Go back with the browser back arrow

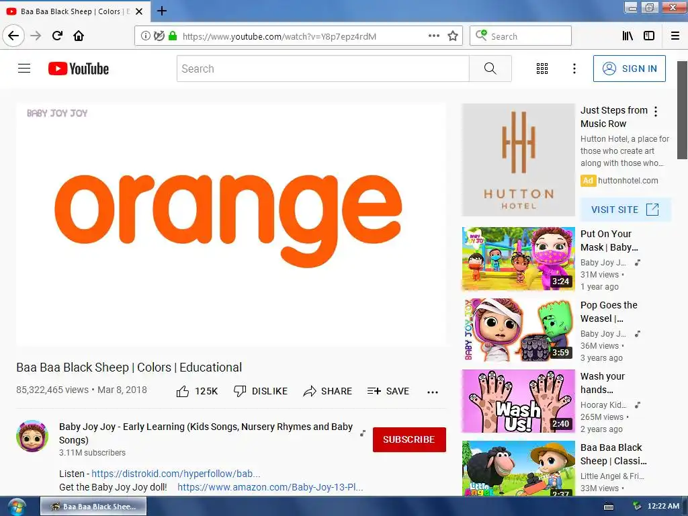point(13,36)
